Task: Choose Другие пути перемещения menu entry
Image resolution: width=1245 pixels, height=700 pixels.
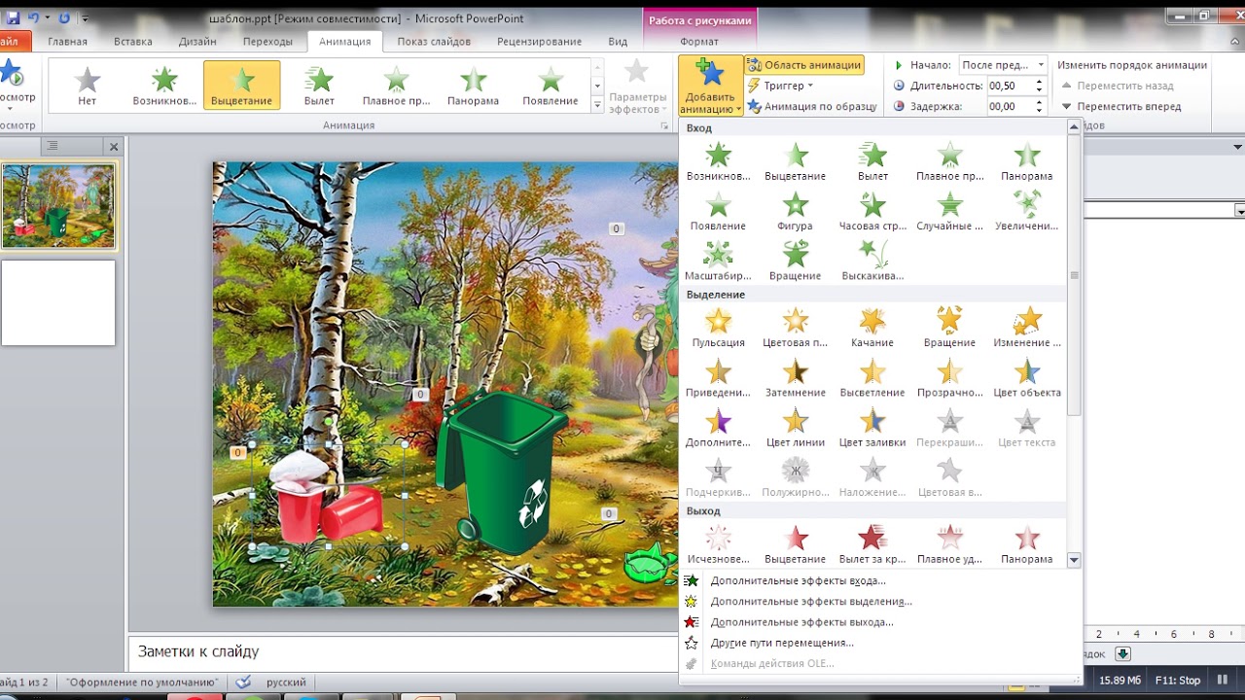Action: 782,643
